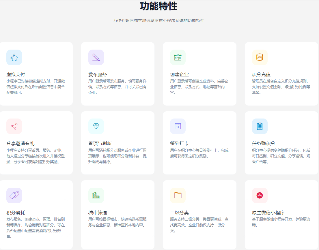Select the 创建企业 card title
319x250 pixels.
coord(180,75)
